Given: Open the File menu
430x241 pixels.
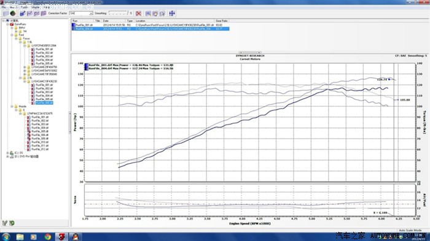Looking at the screenshot, I should (x=4, y=7).
